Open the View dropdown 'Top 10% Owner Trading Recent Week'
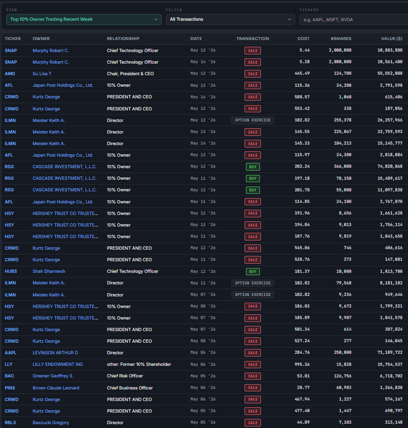The image size is (408, 428). tap(83, 19)
